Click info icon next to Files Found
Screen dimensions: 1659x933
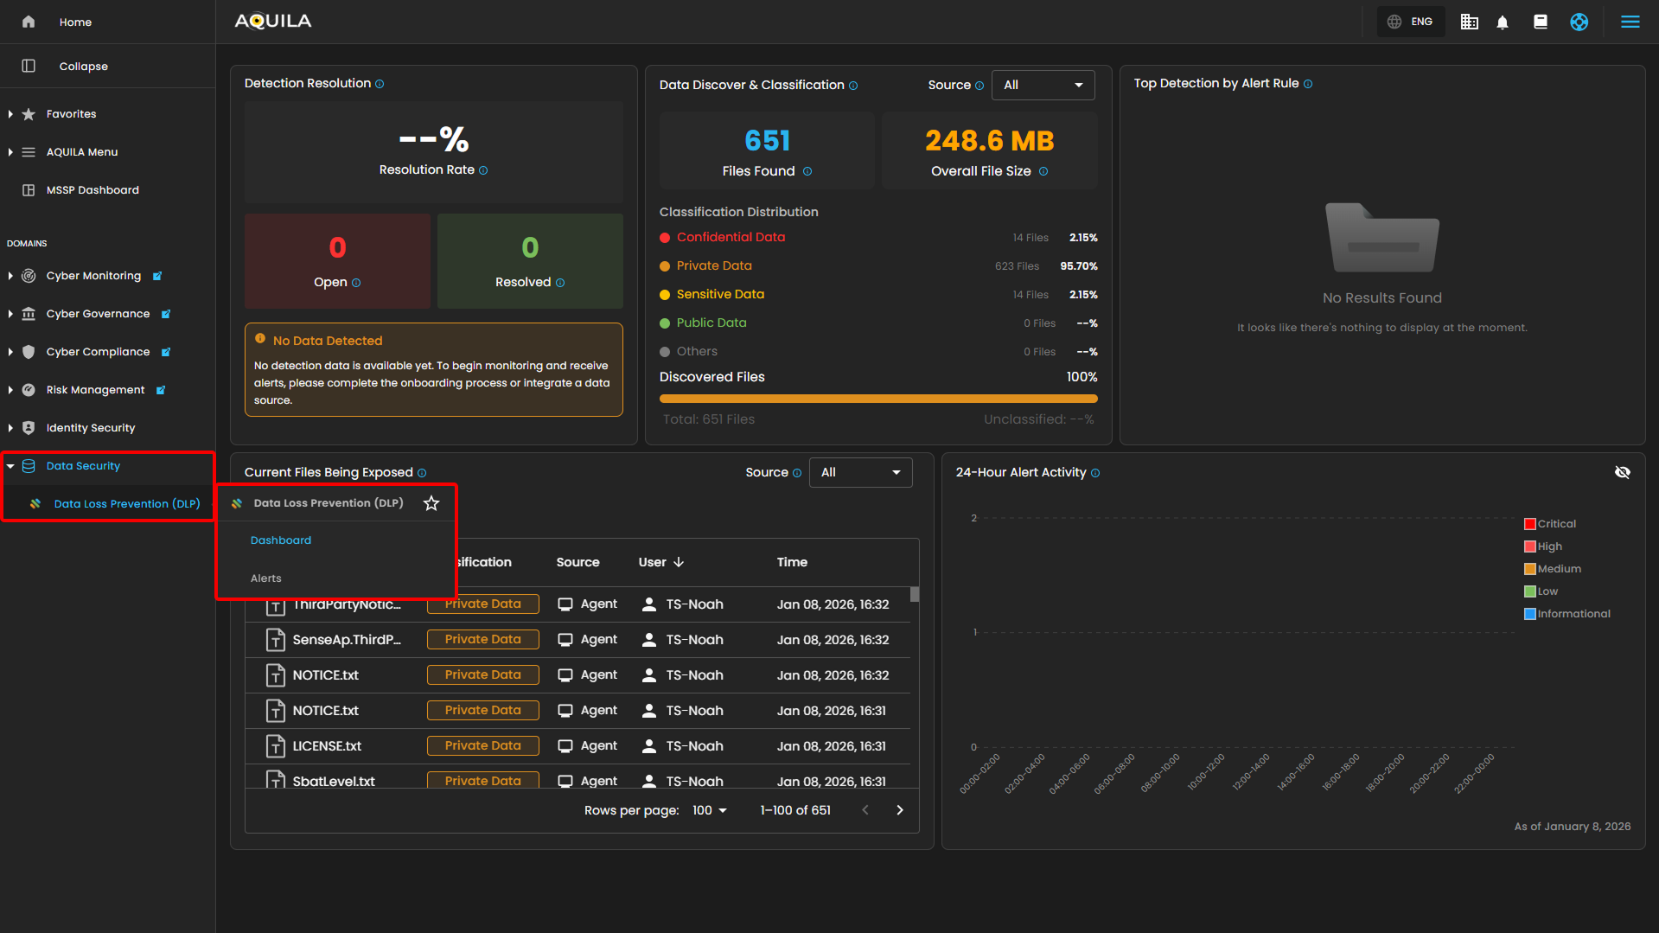pyautogui.click(x=807, y=172)
